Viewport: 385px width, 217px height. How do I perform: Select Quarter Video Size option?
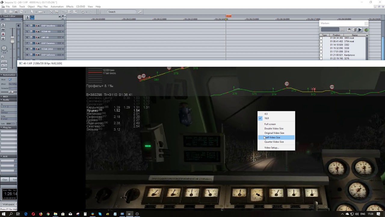pos(276,142)
